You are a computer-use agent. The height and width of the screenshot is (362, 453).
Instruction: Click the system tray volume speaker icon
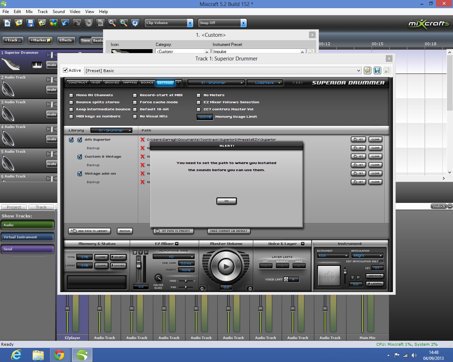pos(414,355)
